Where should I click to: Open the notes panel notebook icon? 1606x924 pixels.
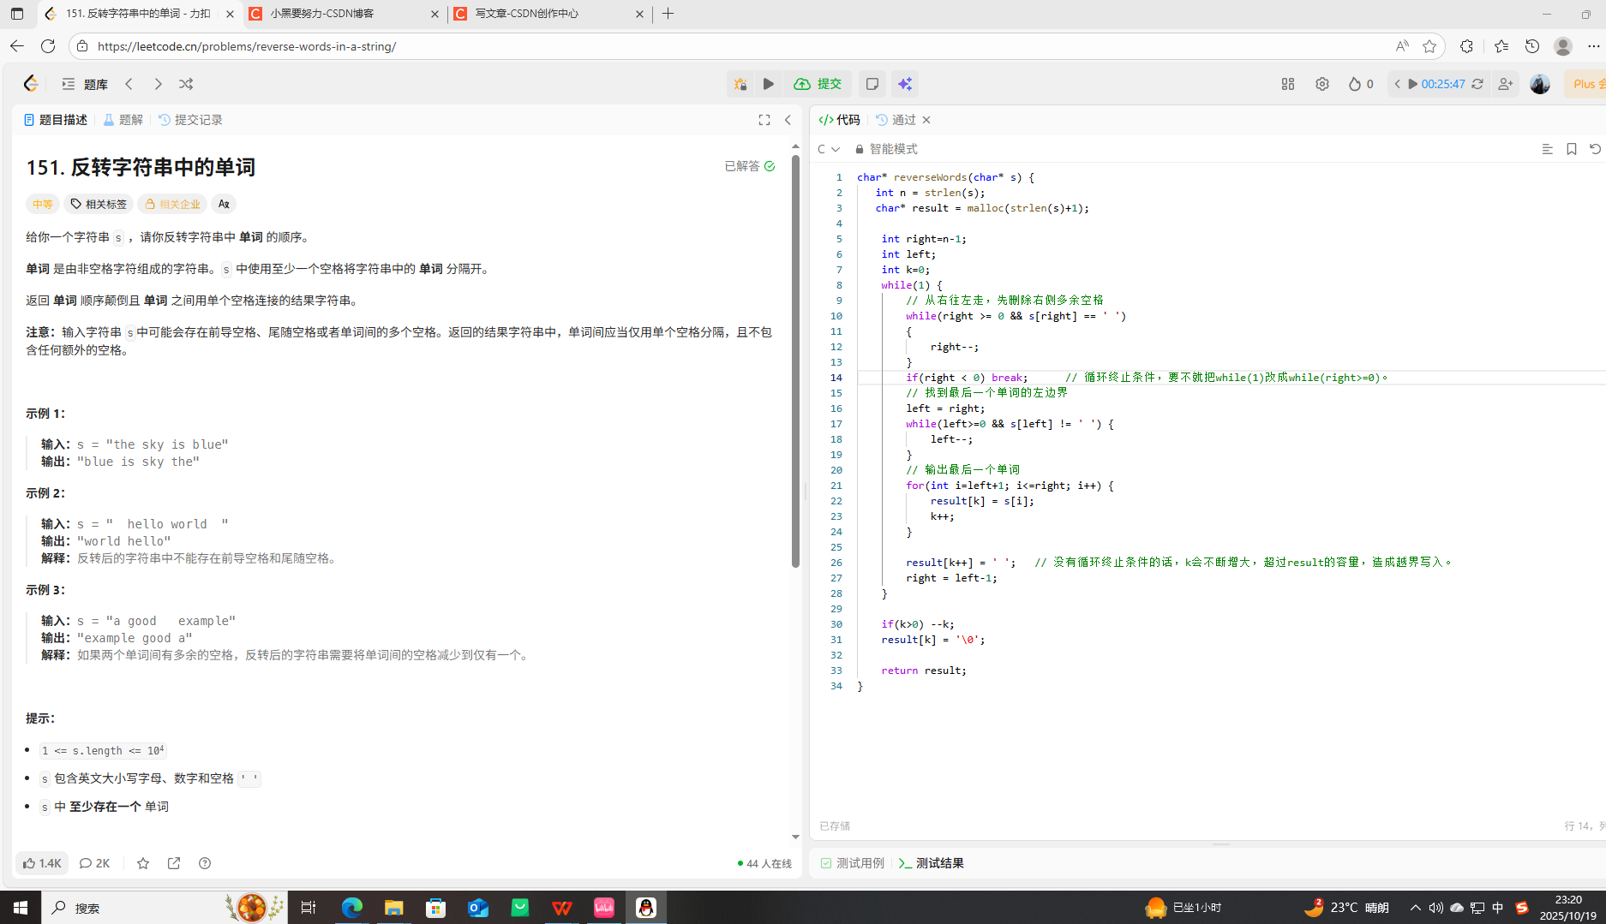click(872, 83)
